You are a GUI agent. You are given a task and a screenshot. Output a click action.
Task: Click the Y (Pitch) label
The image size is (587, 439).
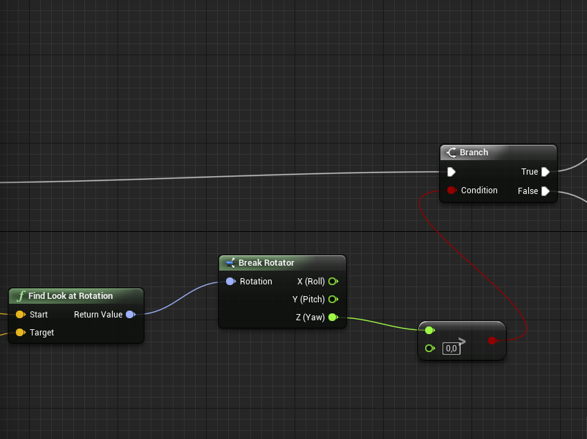308,300
